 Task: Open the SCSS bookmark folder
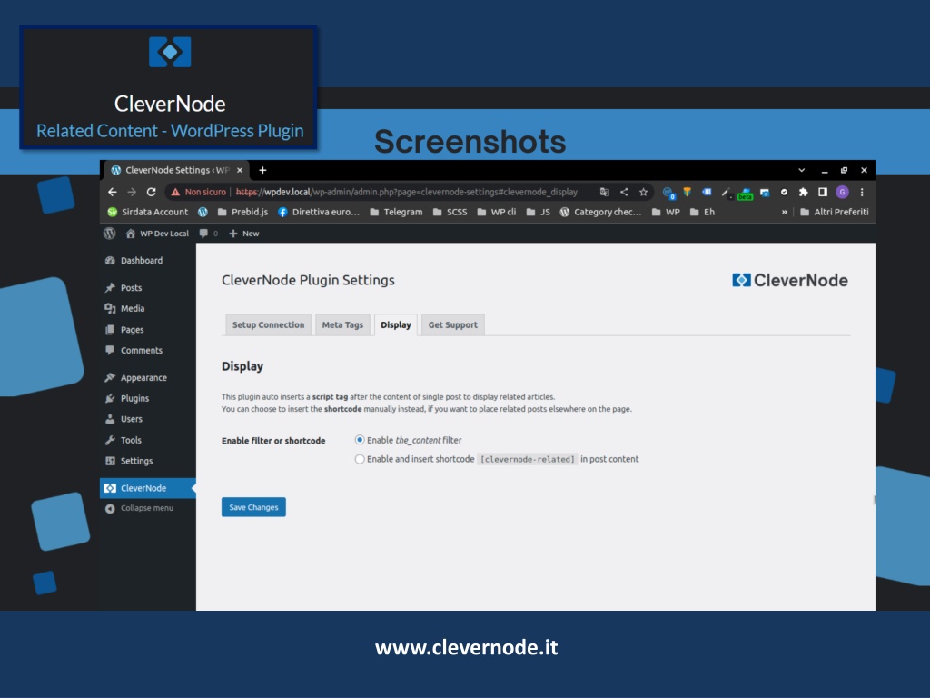[450, 212]
